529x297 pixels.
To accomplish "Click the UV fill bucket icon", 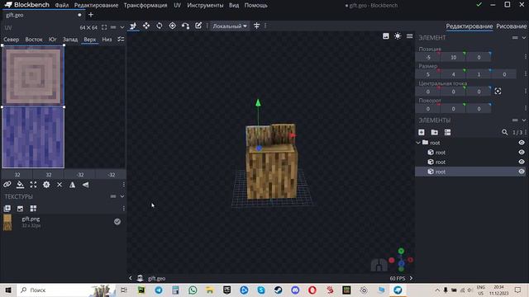I will [20, 185].
